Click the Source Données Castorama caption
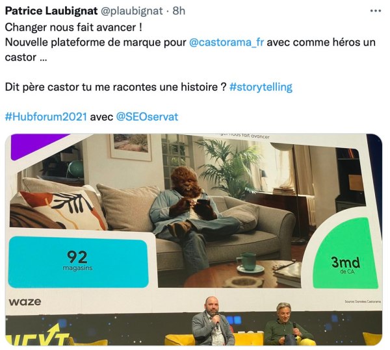Viewport: 390px width, 350px height. pos(363,301)
